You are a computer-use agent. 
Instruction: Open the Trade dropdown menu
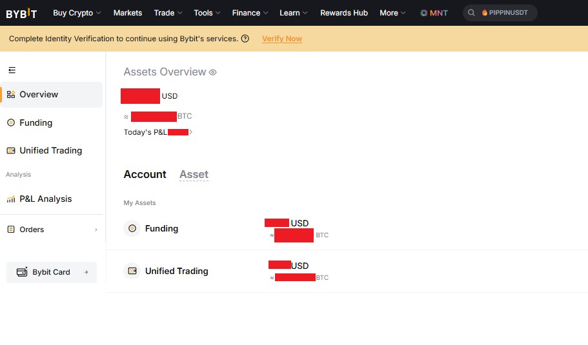pyautogui.click(x=168, y=13)
